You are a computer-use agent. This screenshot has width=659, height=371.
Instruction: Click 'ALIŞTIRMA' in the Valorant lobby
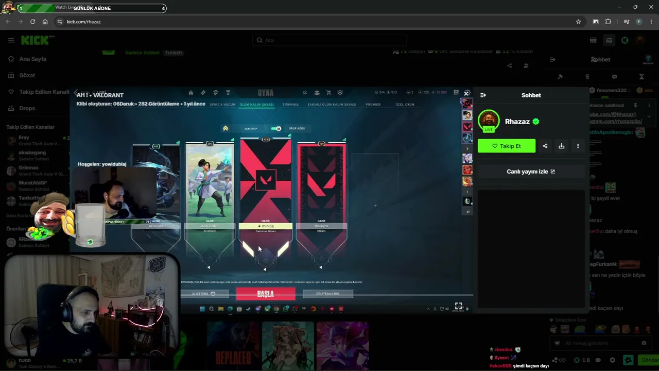(x=204, y=294)
